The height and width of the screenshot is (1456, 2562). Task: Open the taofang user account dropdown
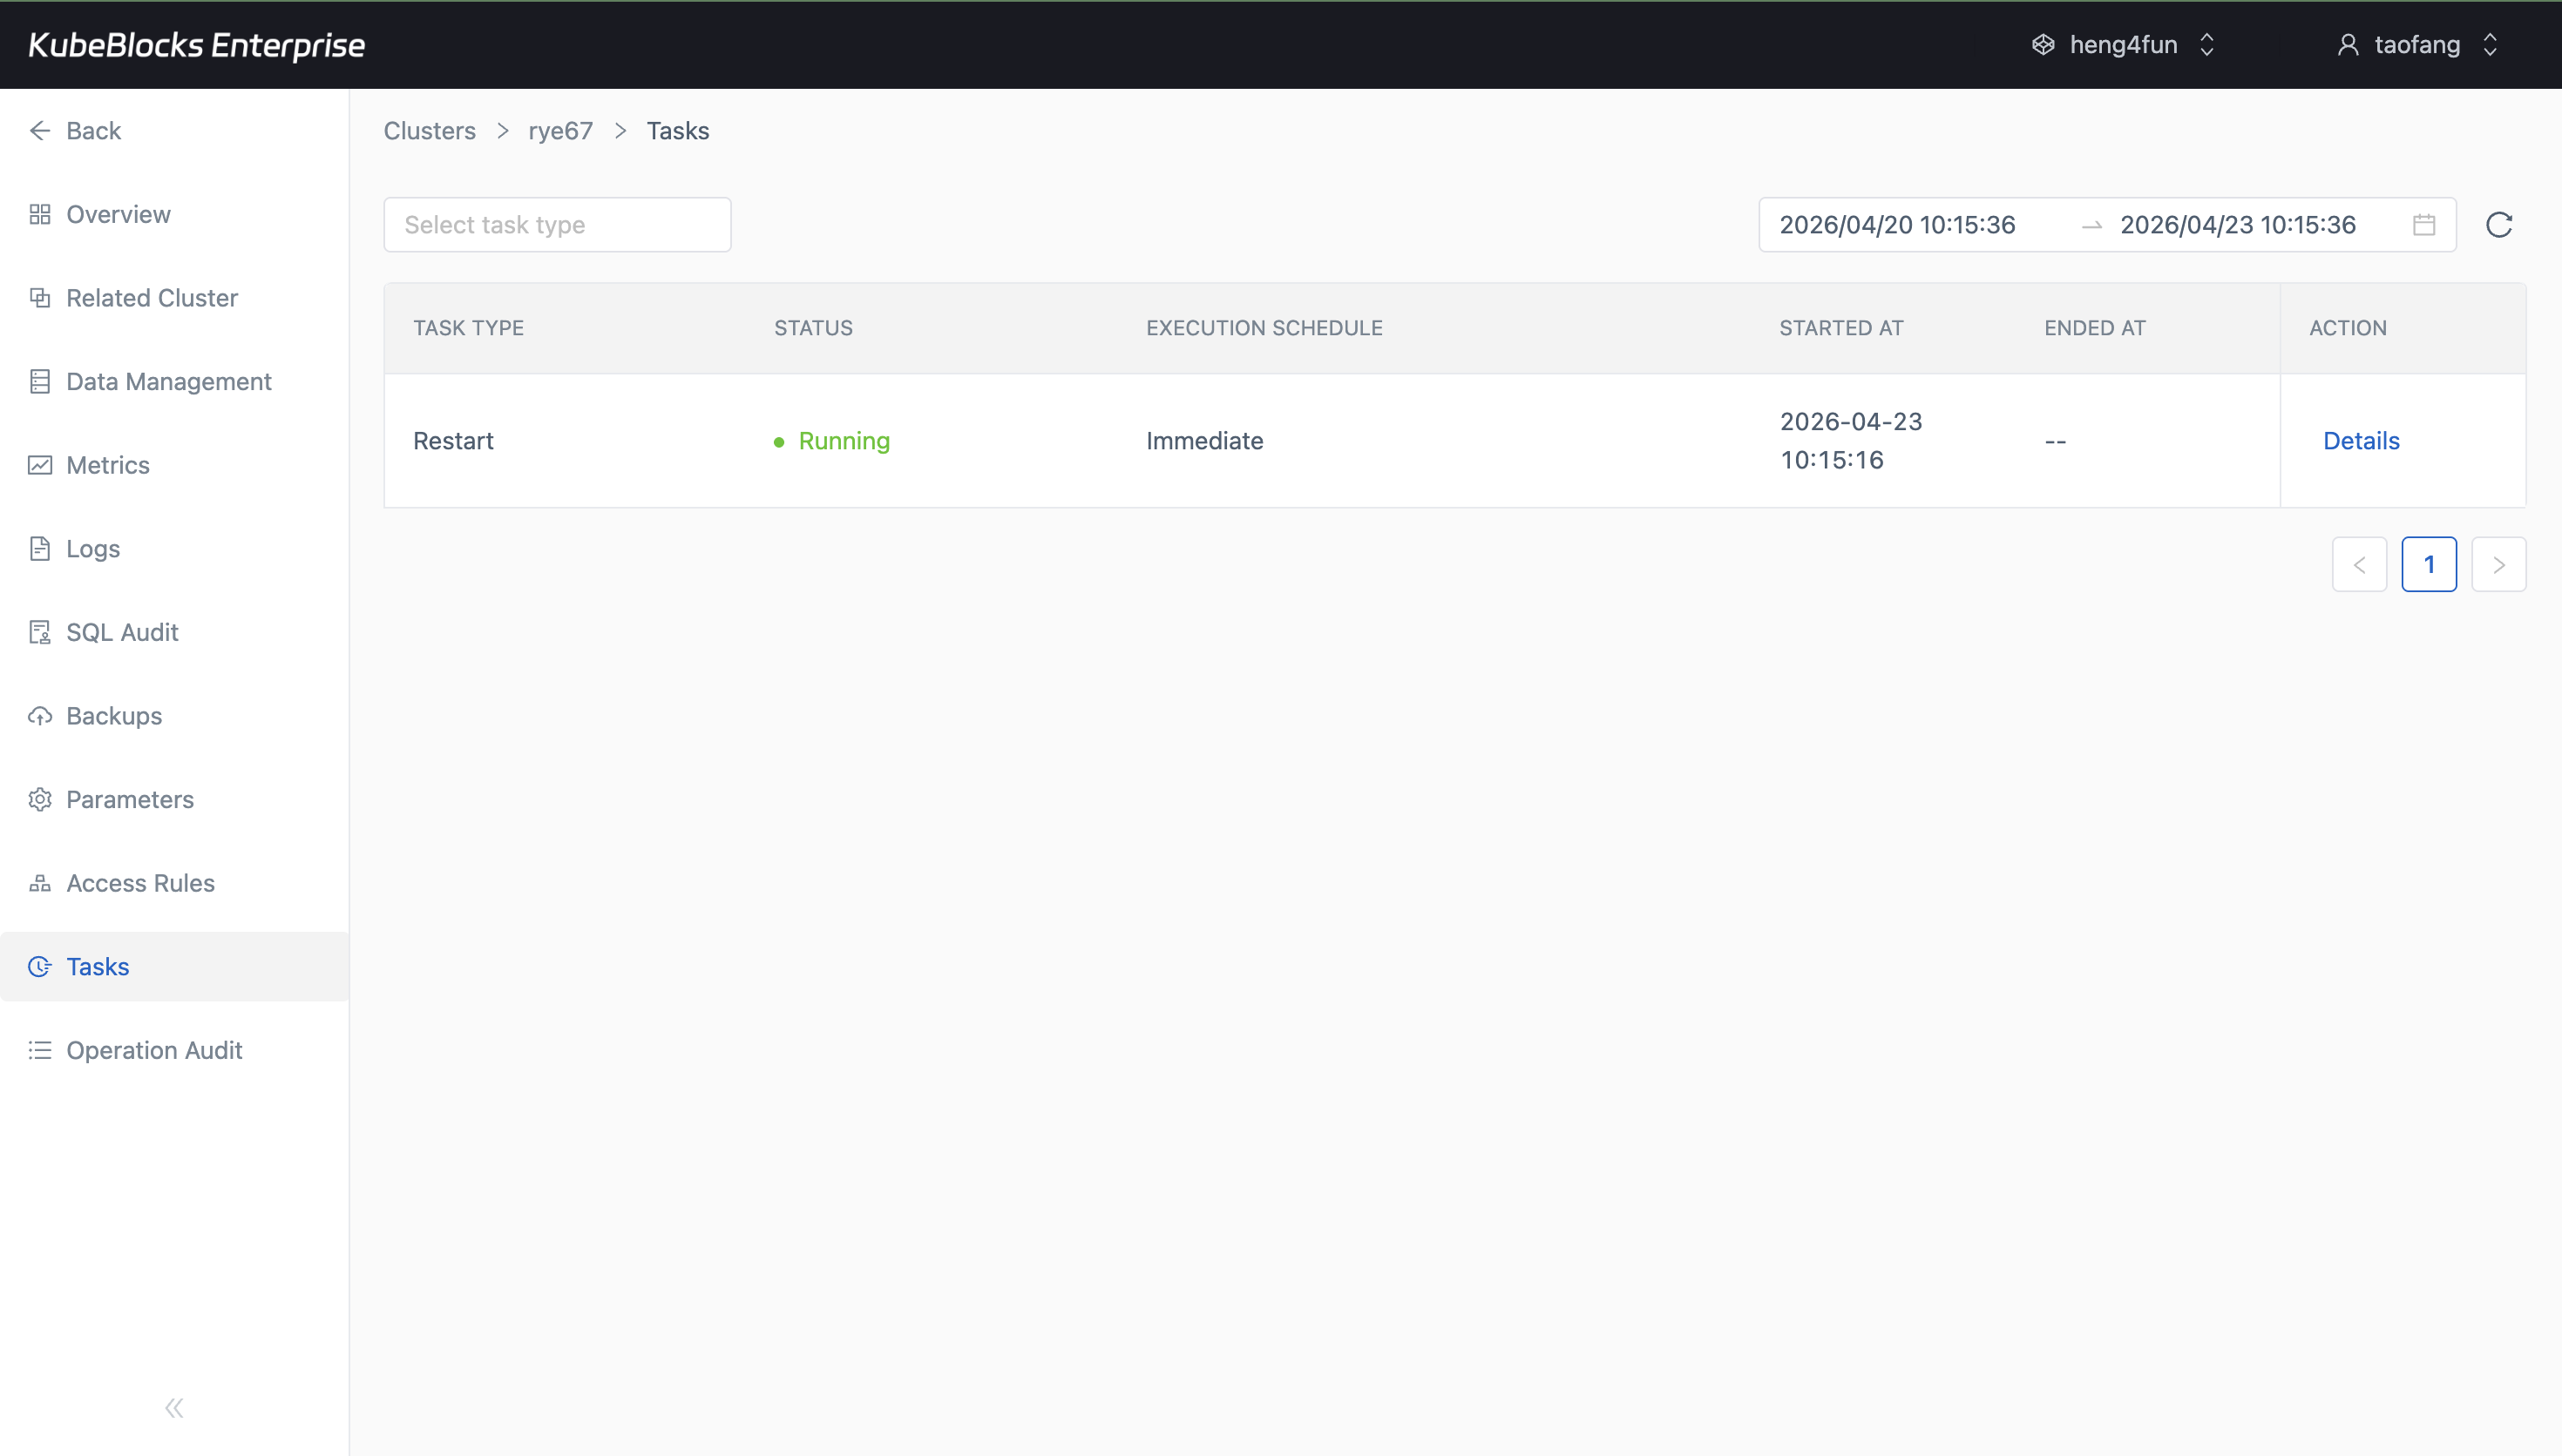point(2419,44)
